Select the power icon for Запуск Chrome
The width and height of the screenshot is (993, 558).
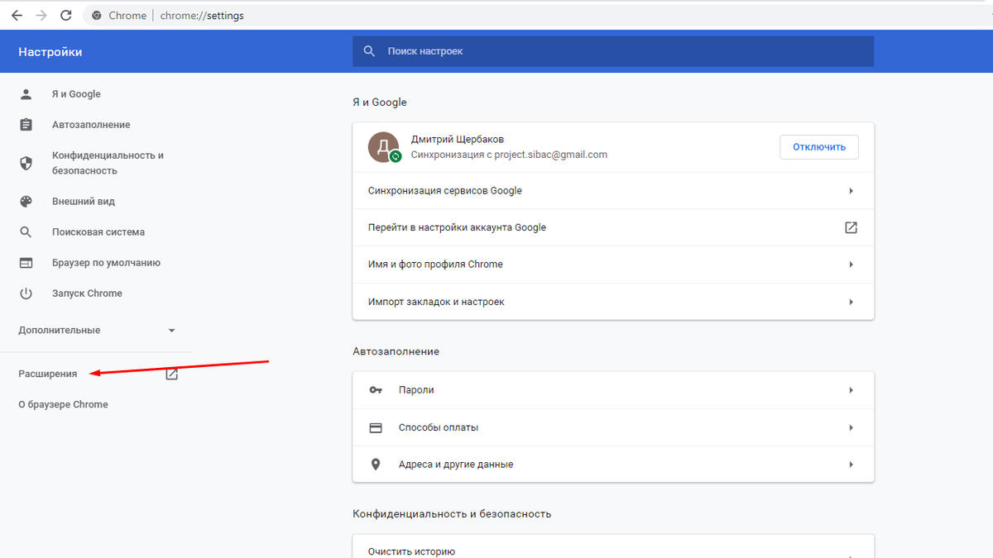click(25, 293)
